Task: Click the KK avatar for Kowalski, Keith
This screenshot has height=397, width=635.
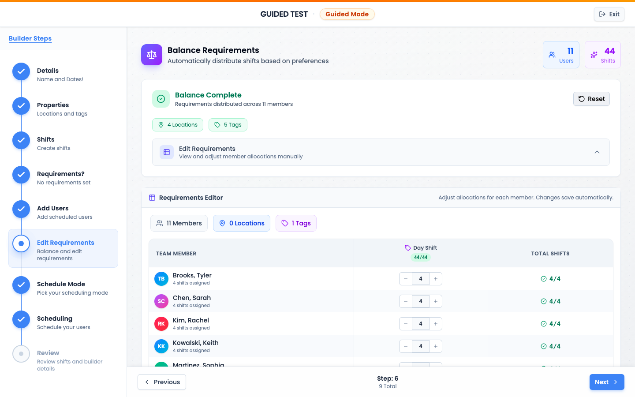Action: point(161,346)
